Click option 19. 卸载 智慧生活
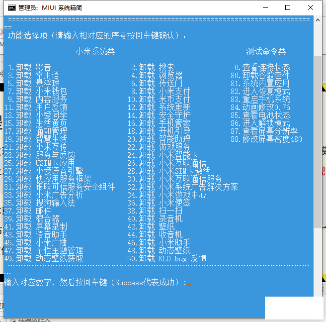The image size is (326, 322). click(x=36, y=139)
